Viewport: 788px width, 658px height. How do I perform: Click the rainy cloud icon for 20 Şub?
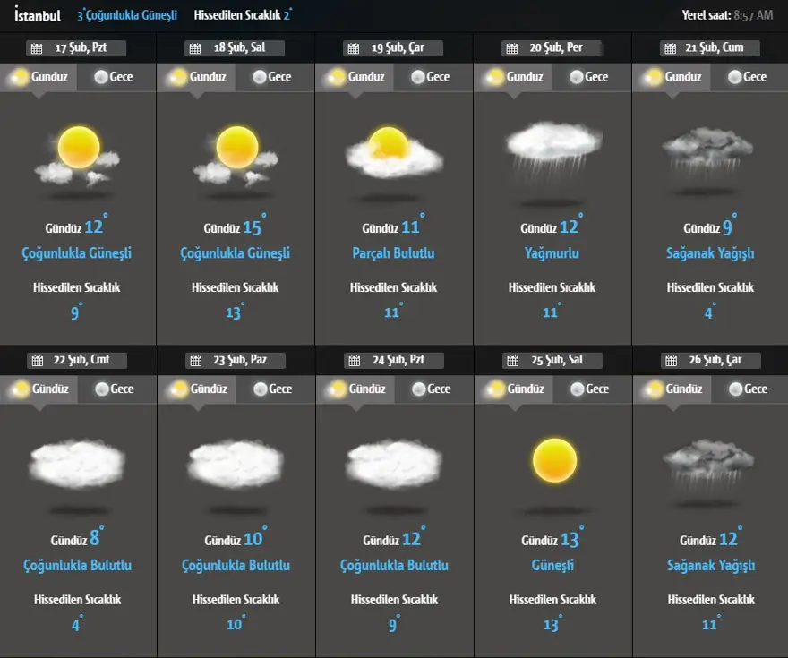(x=552, y=149)
